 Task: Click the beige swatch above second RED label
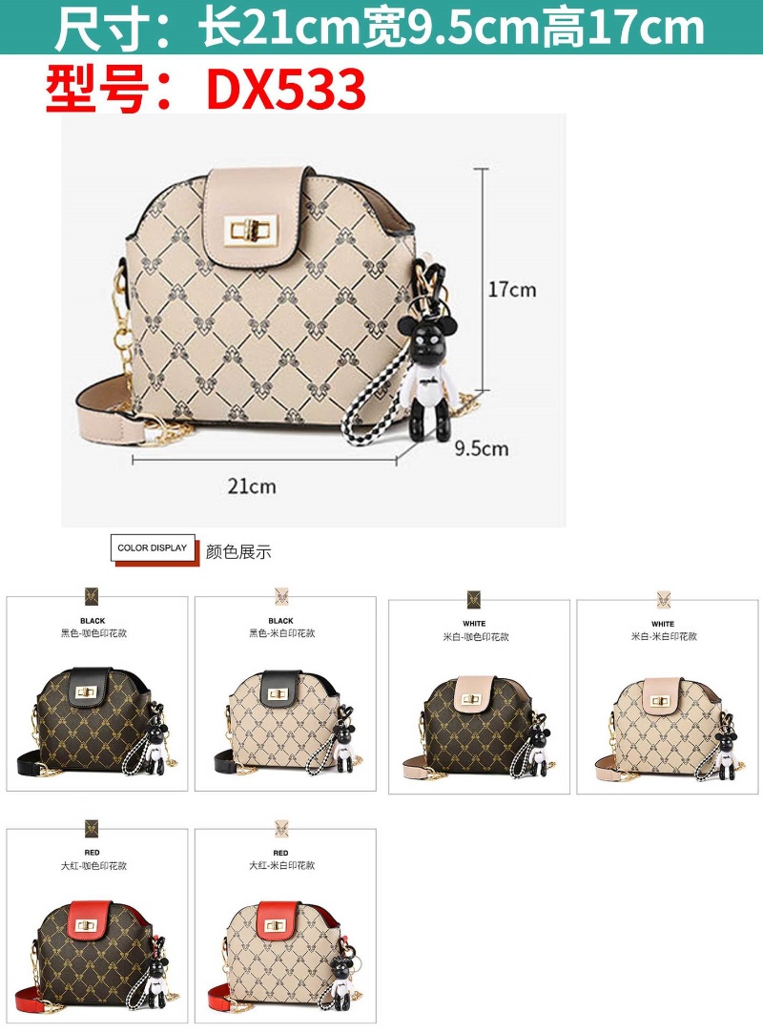(x=281, y=829)
